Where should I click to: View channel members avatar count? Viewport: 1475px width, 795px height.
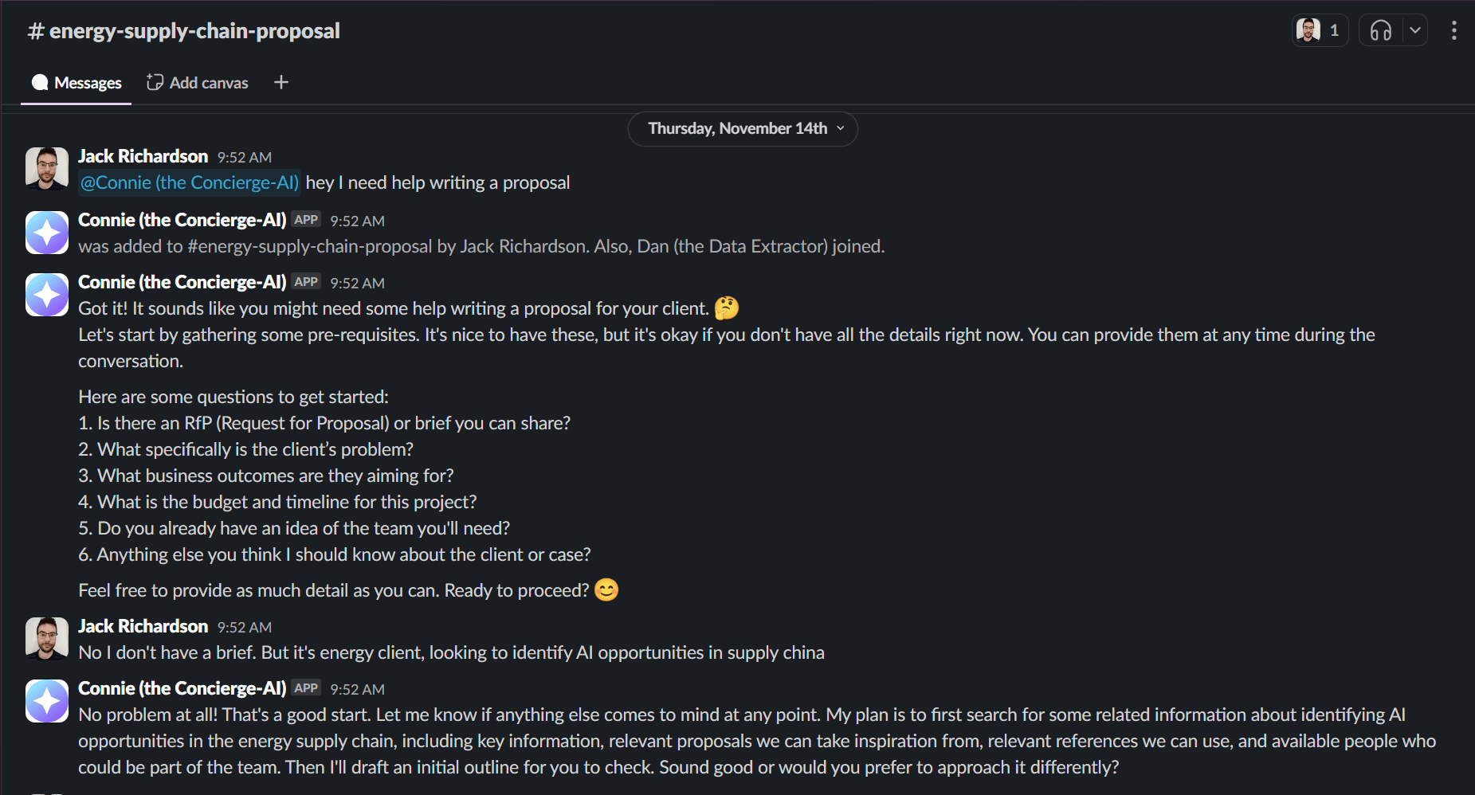[1320, 31]
